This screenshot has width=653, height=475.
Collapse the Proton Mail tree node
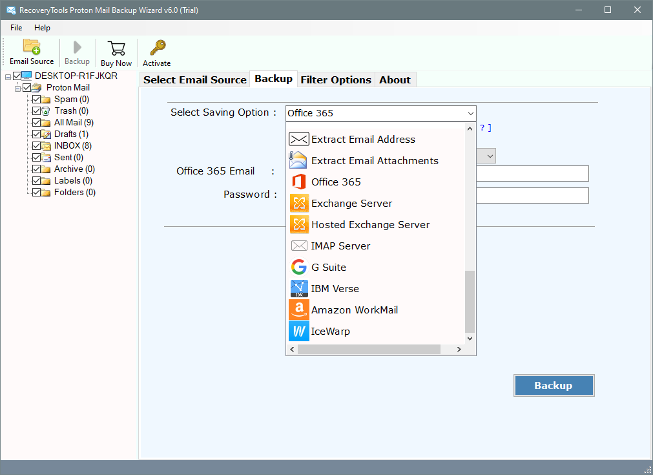pos(18,88)
